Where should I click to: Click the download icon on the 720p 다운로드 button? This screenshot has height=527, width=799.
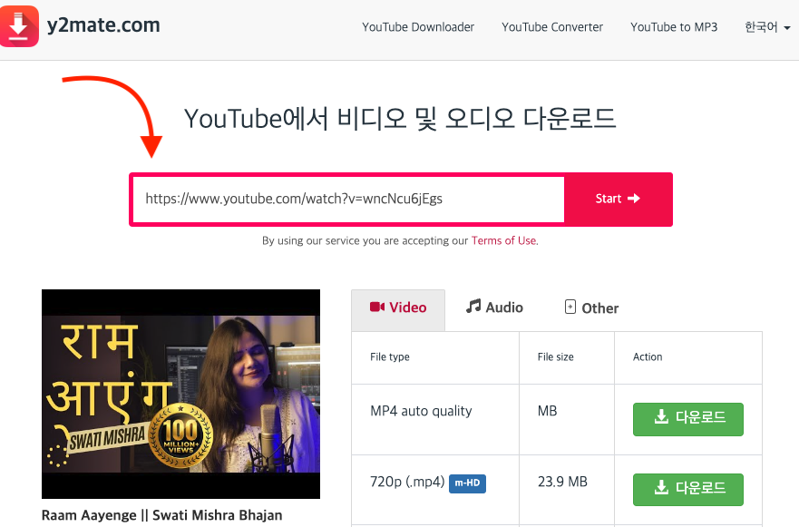(660, 489)
